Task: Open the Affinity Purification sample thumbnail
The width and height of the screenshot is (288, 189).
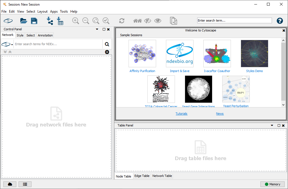Action: [142, 54]
